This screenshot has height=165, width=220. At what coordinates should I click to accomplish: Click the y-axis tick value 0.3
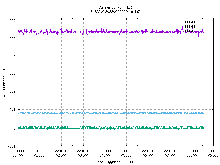(12, 73)
